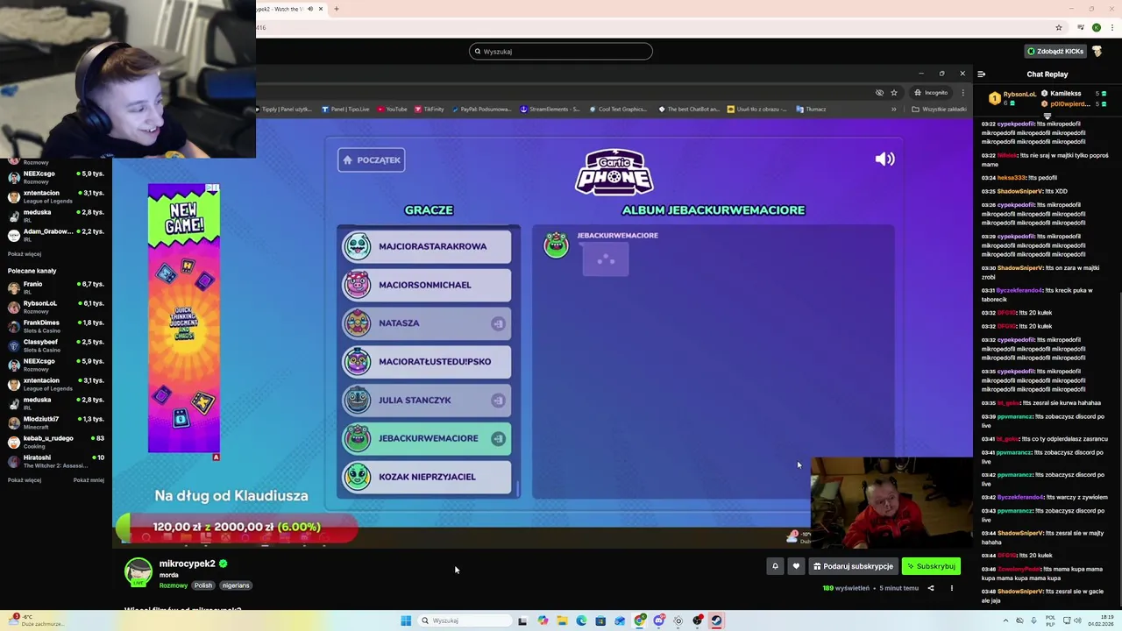
Task: Open the StreamElements bookmark
Action: [x=550, y=110]
